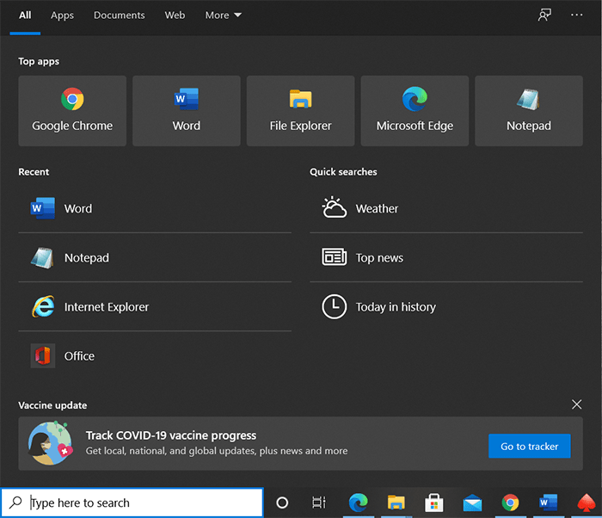602x518 pixels.
Task: Click the Type here to search box
Action: (x=132, y=503)
